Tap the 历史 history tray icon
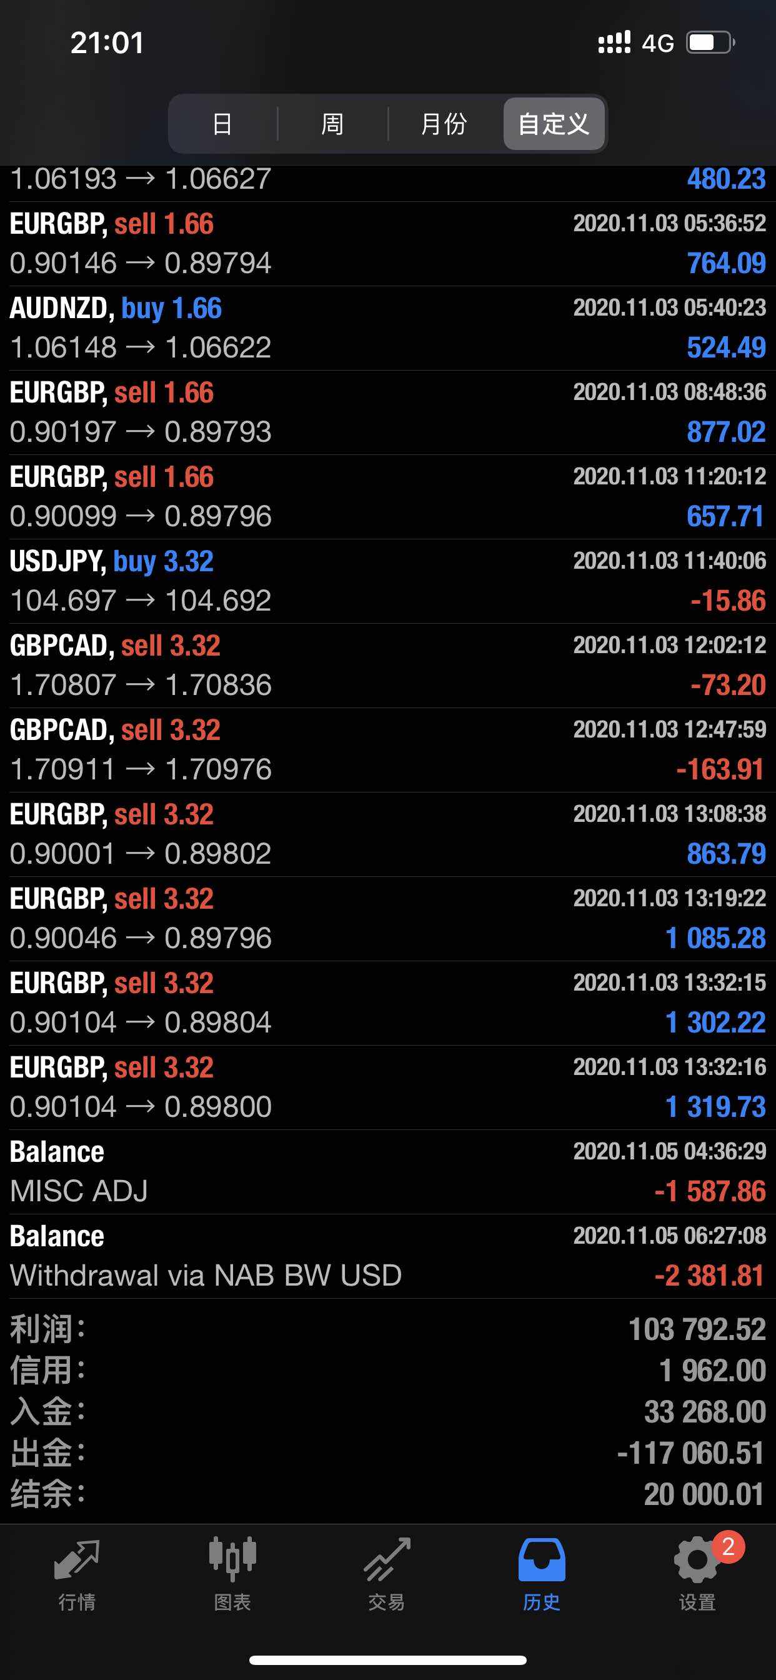Viewport: 776px width, 1680px height. click(541, 1560)
